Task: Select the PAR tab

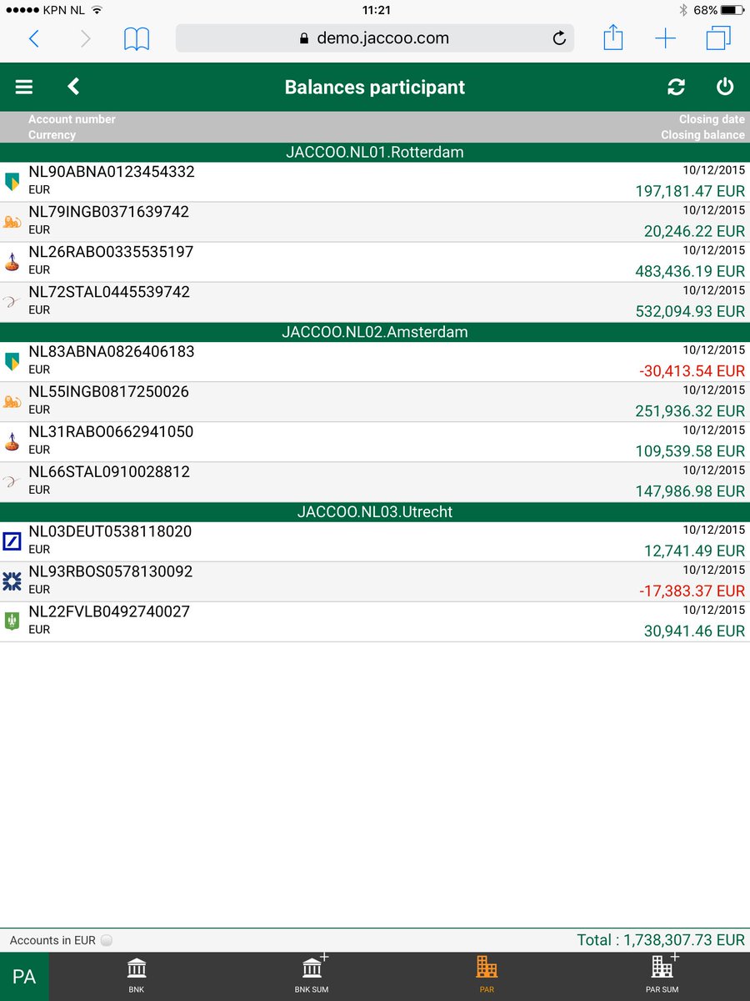Action: pyautogui.click(x=487, y=976)
